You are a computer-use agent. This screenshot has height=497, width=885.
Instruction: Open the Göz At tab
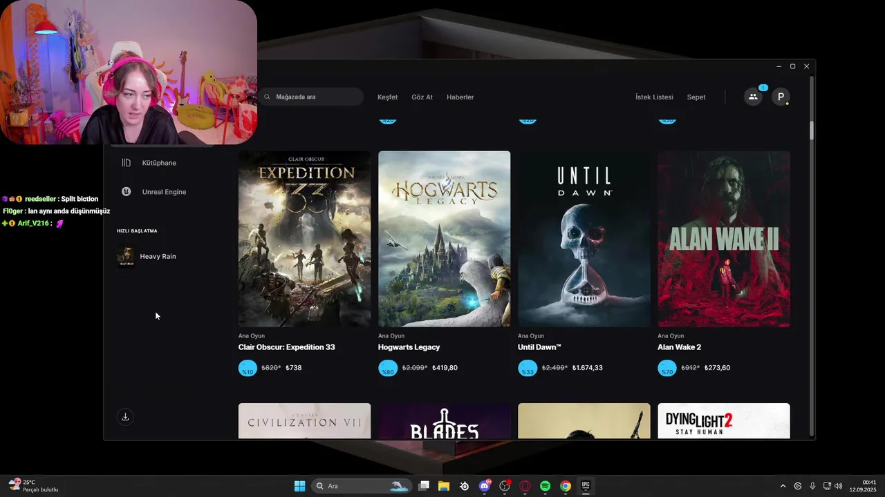tap(422, 97)
